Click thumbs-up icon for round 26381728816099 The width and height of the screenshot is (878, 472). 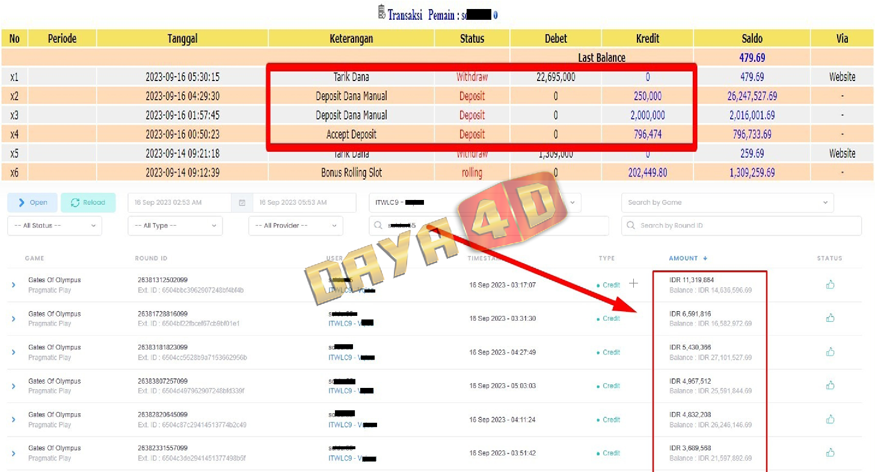pos(830,318)
